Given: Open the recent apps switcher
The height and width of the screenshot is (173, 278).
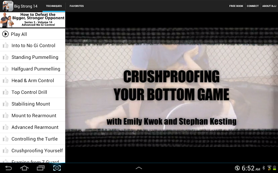Looking at the screenshot, I should coord(41,168).
